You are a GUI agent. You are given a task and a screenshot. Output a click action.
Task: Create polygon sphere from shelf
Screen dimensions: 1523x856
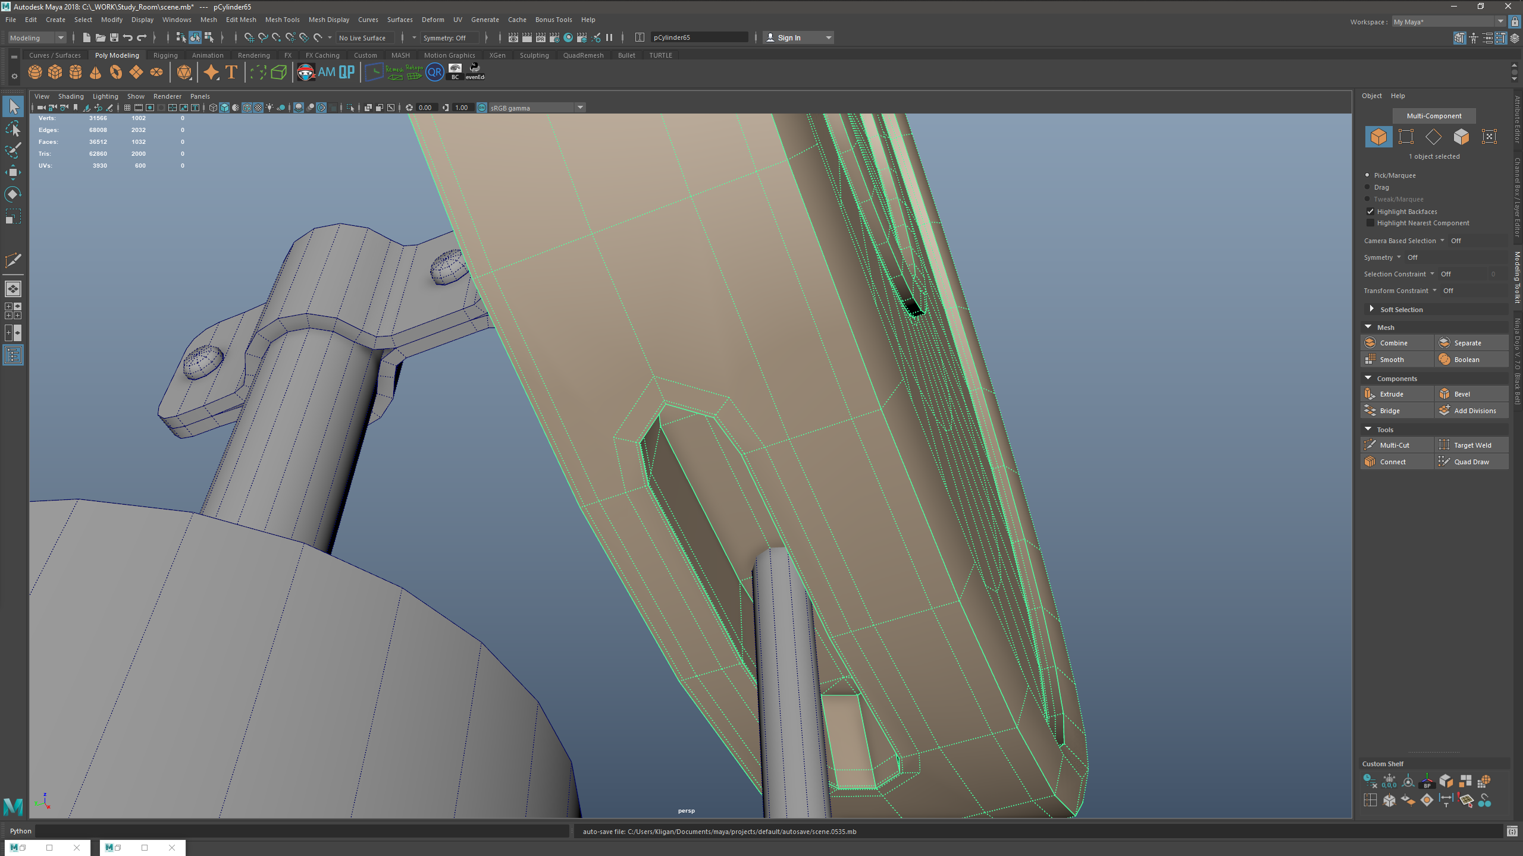[x=35, y=73]
